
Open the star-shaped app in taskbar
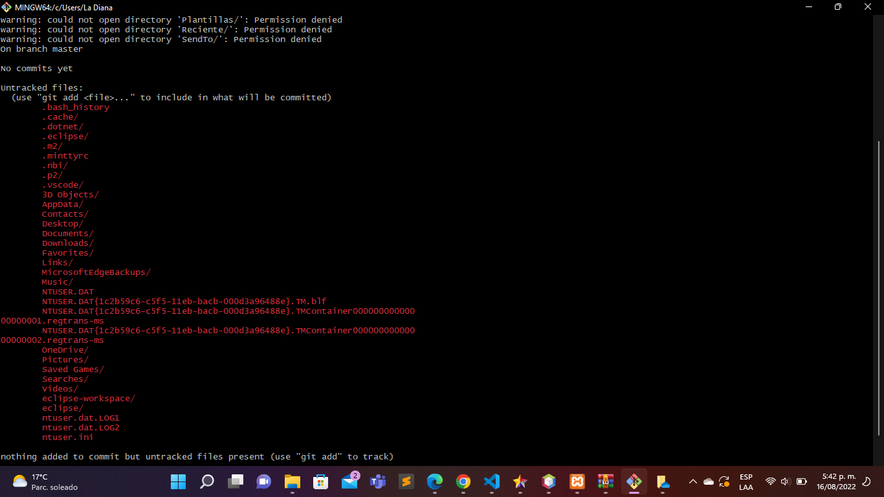coord(520,481)
